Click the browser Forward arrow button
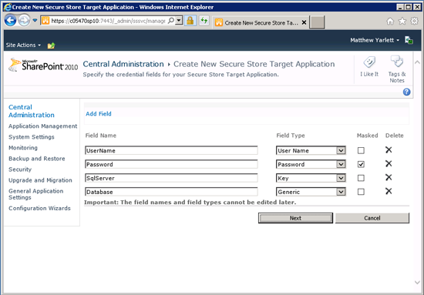This screenshot has height=295, width=424. [x=24, y=20]
